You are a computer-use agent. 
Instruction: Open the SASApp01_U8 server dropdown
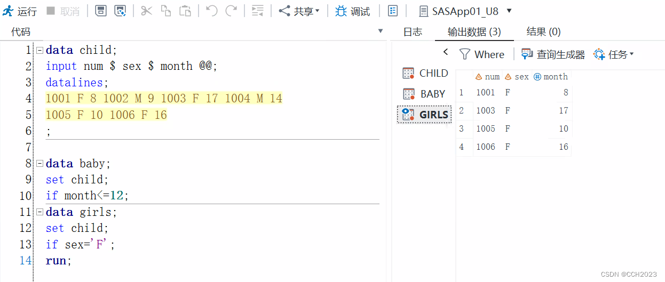pyautogui.click(x=465, y=11)
